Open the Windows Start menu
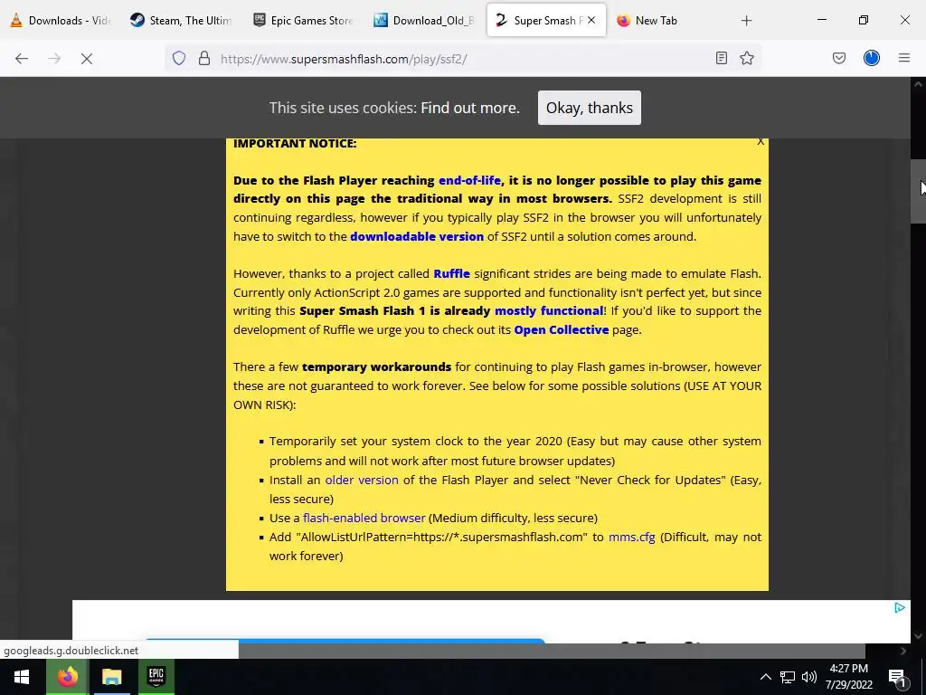Image resolution: width=926 pixels, height=695 pixels. 22,677
